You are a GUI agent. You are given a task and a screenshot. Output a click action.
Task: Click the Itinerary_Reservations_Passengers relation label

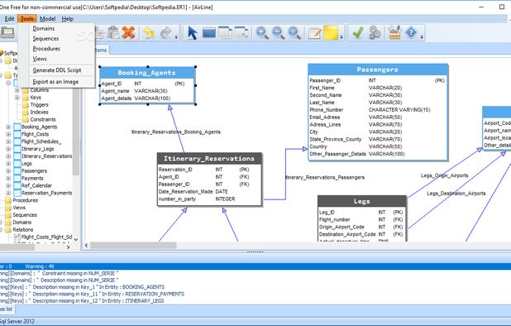(x=325, y=177)
